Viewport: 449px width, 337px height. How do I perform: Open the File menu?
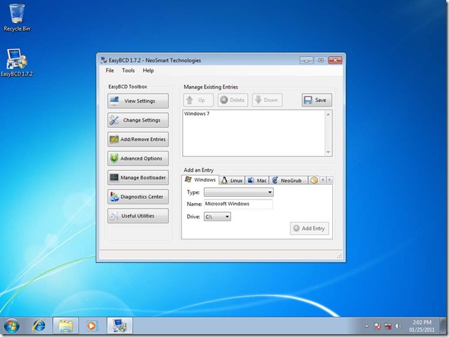(x=110, y=70)
